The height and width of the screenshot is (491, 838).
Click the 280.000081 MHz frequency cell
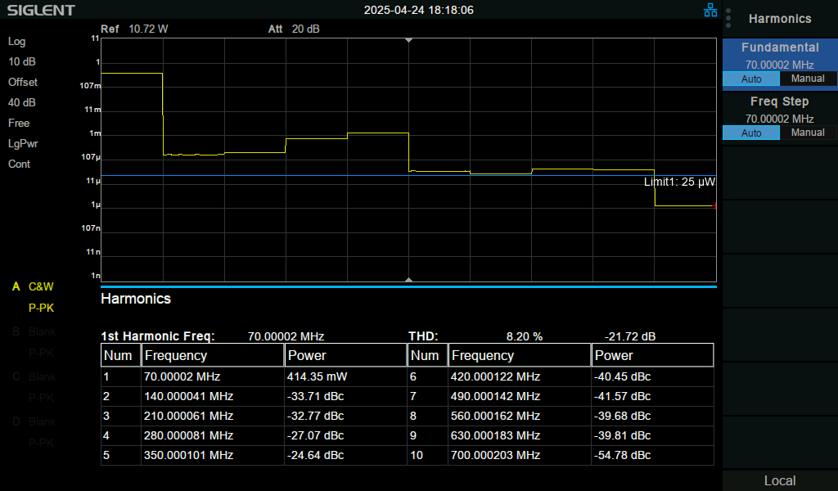[x=213, y=436]
